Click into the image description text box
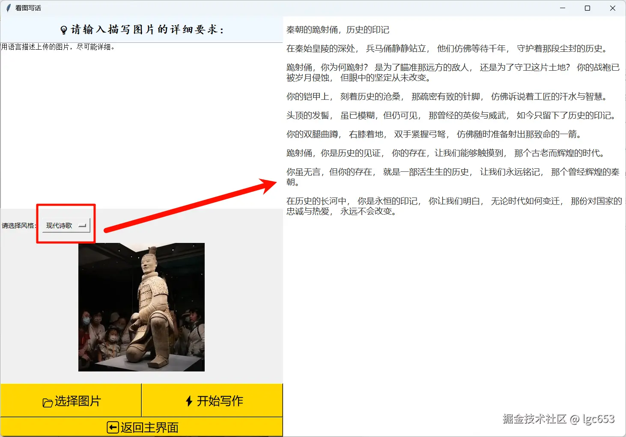This screenshot has height=437, width=626. coord(141,126)
